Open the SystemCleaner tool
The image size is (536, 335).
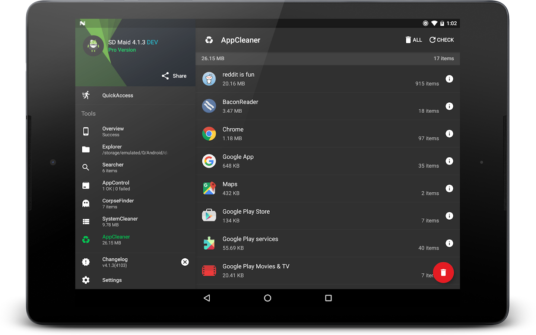click(135, 221)
